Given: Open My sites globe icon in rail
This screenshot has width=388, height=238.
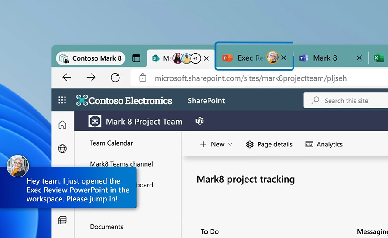Looking at the screenshot, I should 62,149.
